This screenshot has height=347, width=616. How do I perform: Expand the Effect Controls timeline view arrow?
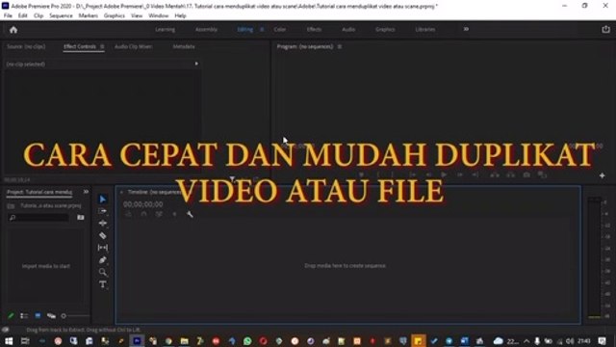click(196, 64)
